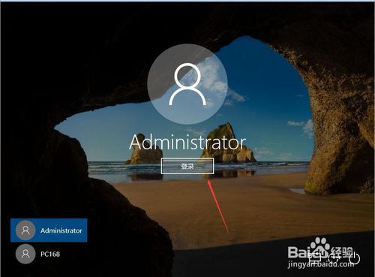Select the Administrator account in the user list
This screenshot has width=375, height=277.
(x=49, y=230)
